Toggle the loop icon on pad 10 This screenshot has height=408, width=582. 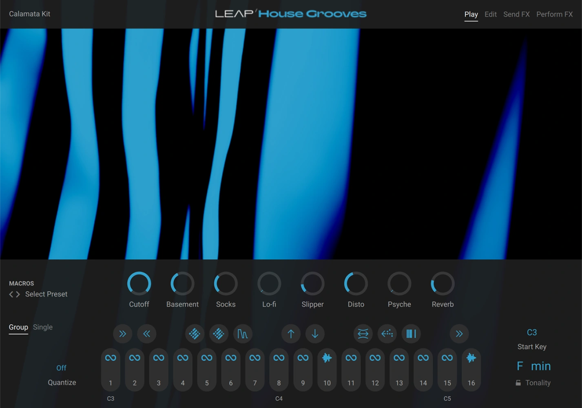click(x=327, y=358)
